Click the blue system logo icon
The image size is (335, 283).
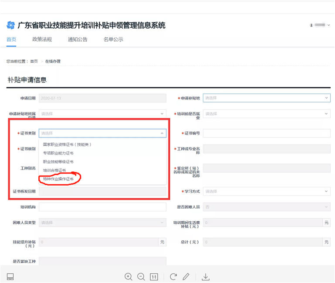coord(11,25)
